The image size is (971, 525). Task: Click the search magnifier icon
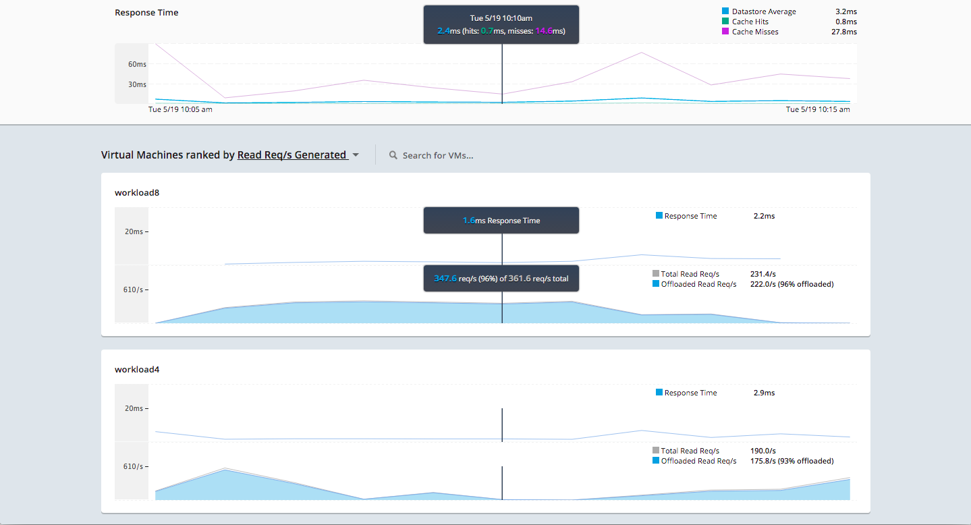tap(393, 155)
